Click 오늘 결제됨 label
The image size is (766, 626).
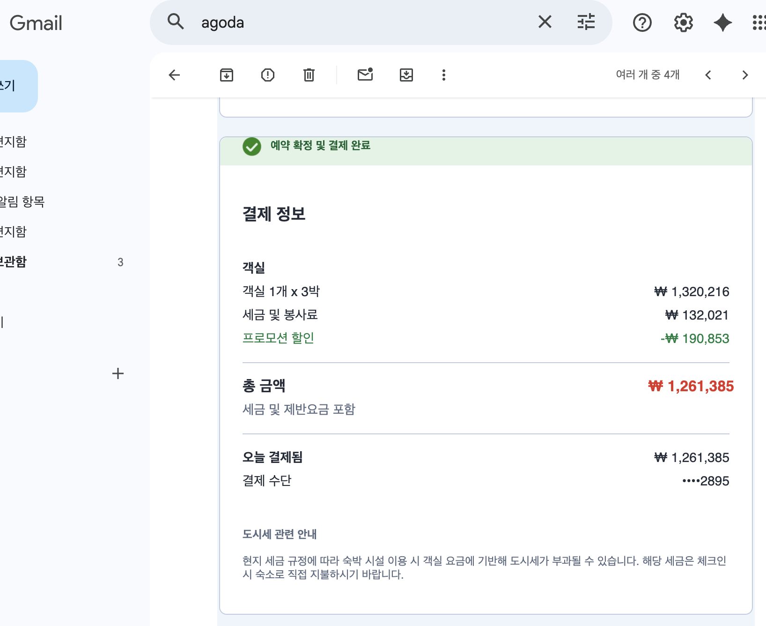pyautogui.click(x=273, y=457)
